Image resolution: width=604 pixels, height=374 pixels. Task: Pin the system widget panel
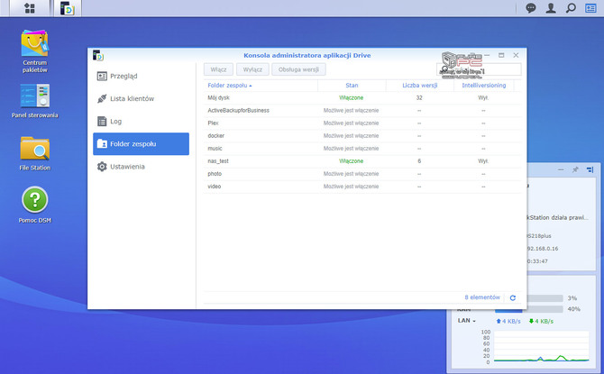[575, 169]
